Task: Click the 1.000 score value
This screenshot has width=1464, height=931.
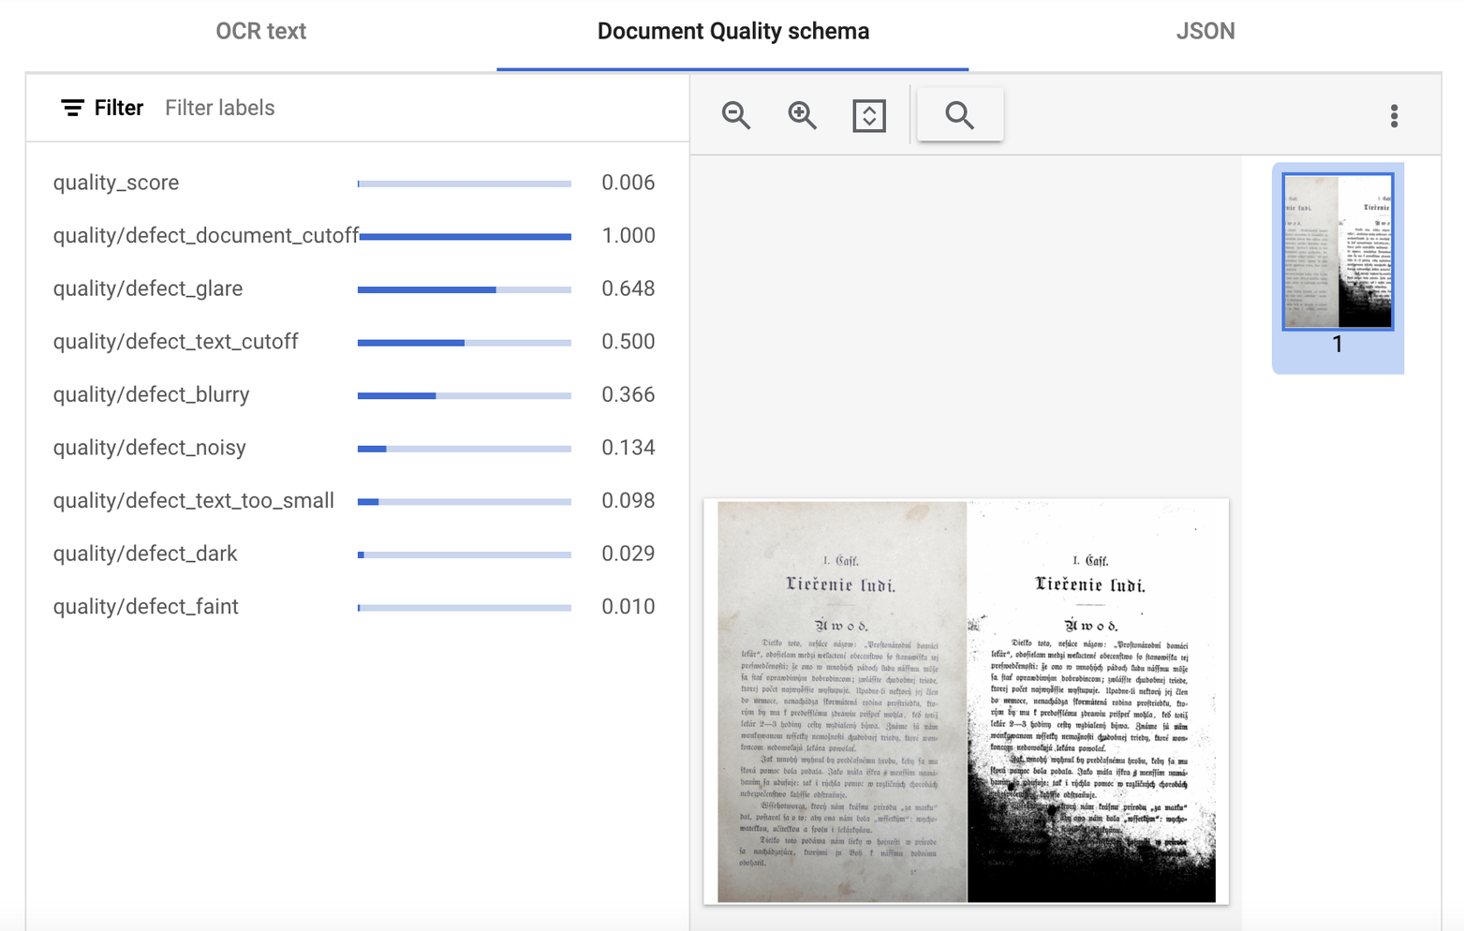Action: [628, 235]
